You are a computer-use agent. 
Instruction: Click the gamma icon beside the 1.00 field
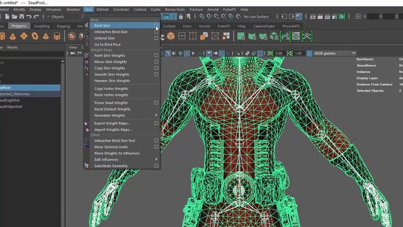290,53
